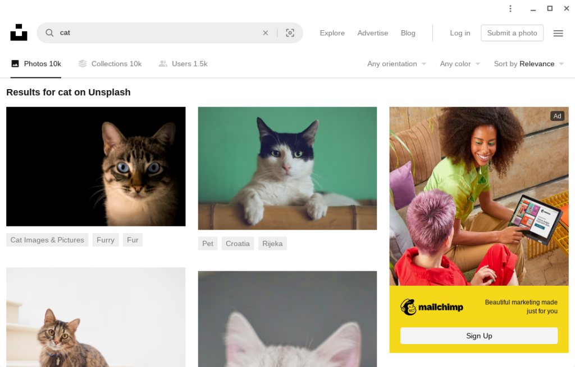Open the Explore link

tap(332, 33)
